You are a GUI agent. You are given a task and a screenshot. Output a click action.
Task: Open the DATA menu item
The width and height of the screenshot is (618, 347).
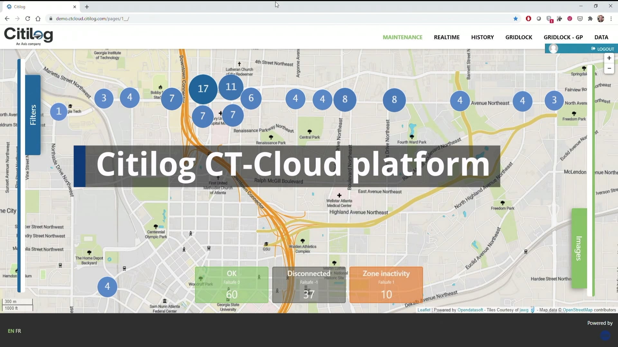(x=601, y=37)
